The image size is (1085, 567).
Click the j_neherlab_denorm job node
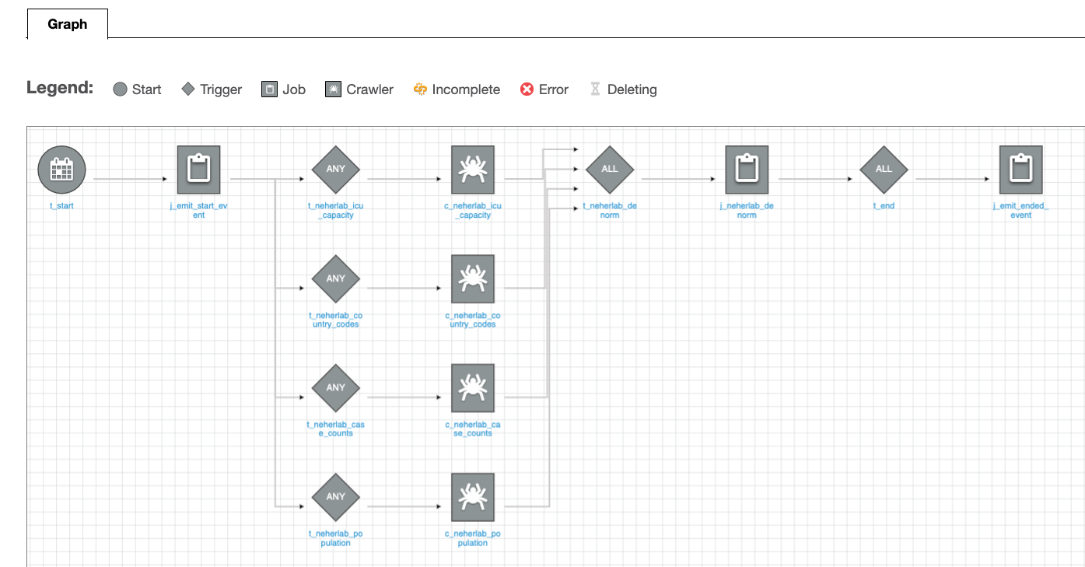coord(747,169)
